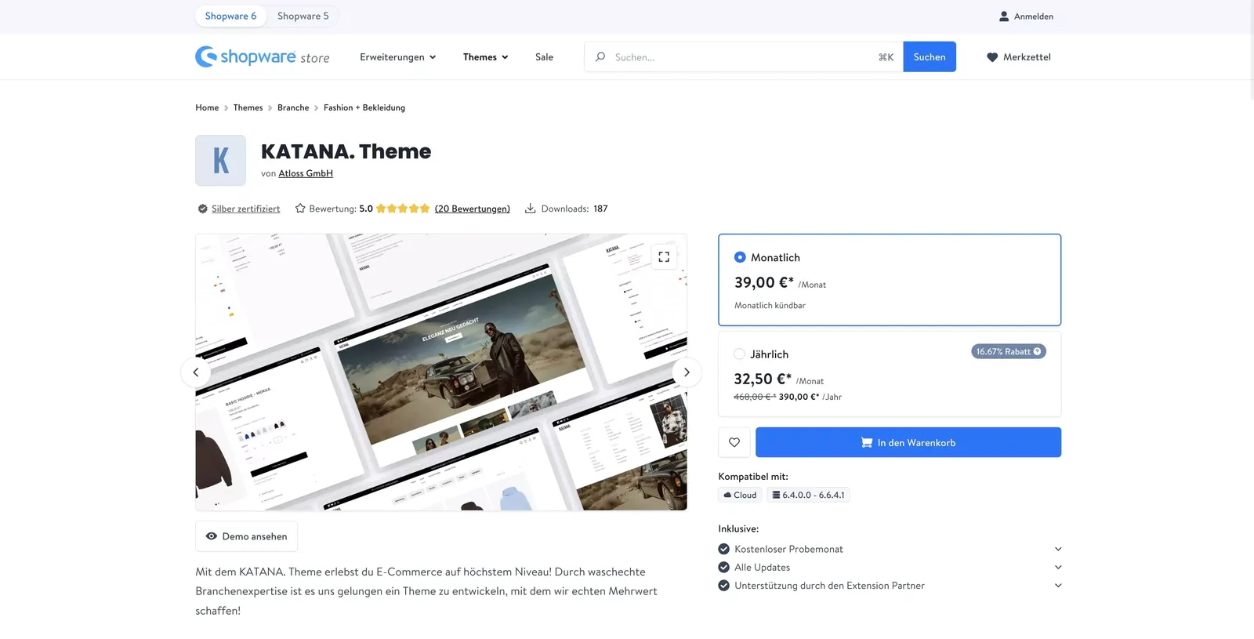1254x639 pixels.
Task: Click the five-star rating graphic
Action: point(403,209)
